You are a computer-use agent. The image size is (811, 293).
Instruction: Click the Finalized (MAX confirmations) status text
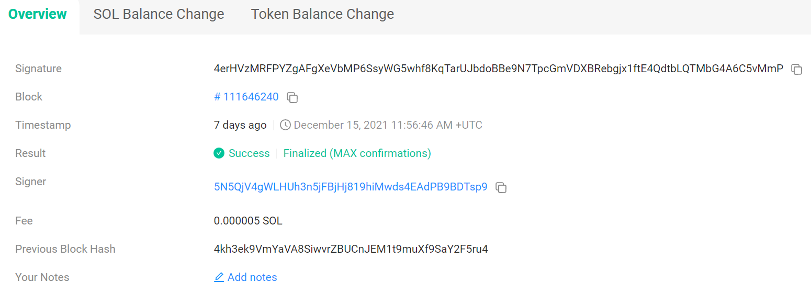click(x=357, y=153)
